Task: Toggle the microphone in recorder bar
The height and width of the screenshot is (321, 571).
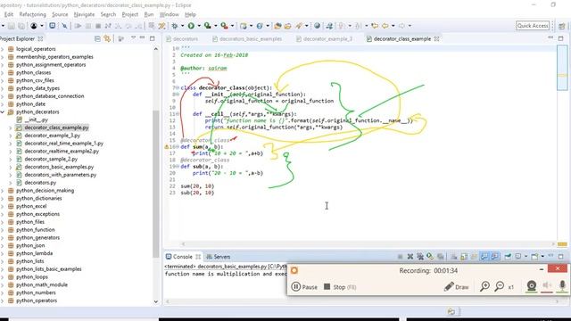Action: 562,286
